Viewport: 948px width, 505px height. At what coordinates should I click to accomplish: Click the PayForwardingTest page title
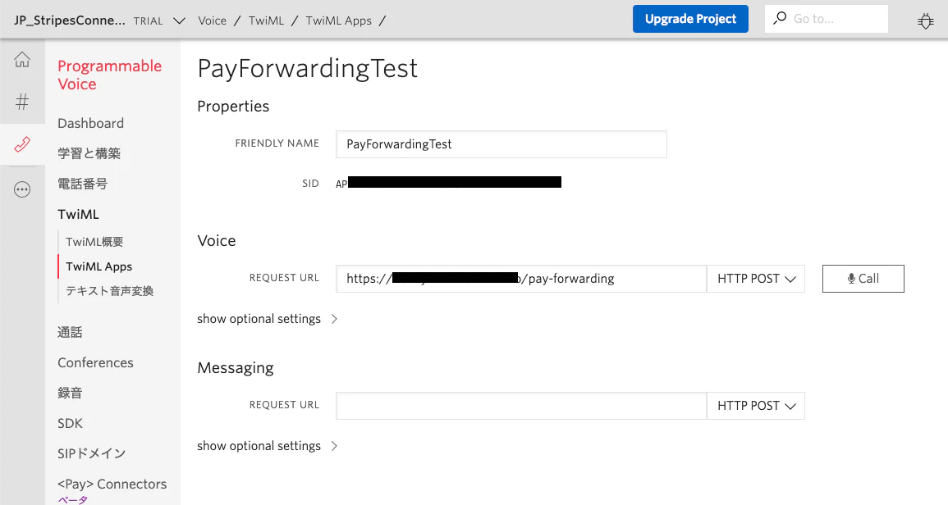(x=307, y=68)
